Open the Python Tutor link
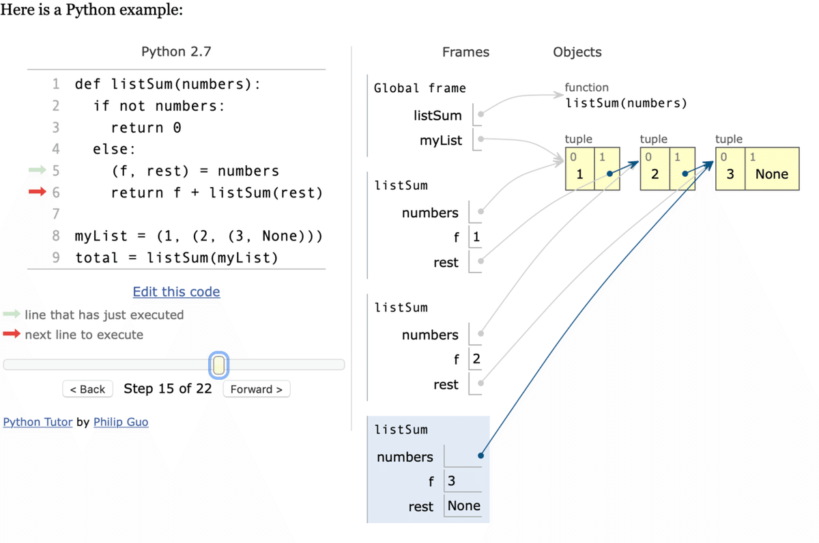 point(38,422)
